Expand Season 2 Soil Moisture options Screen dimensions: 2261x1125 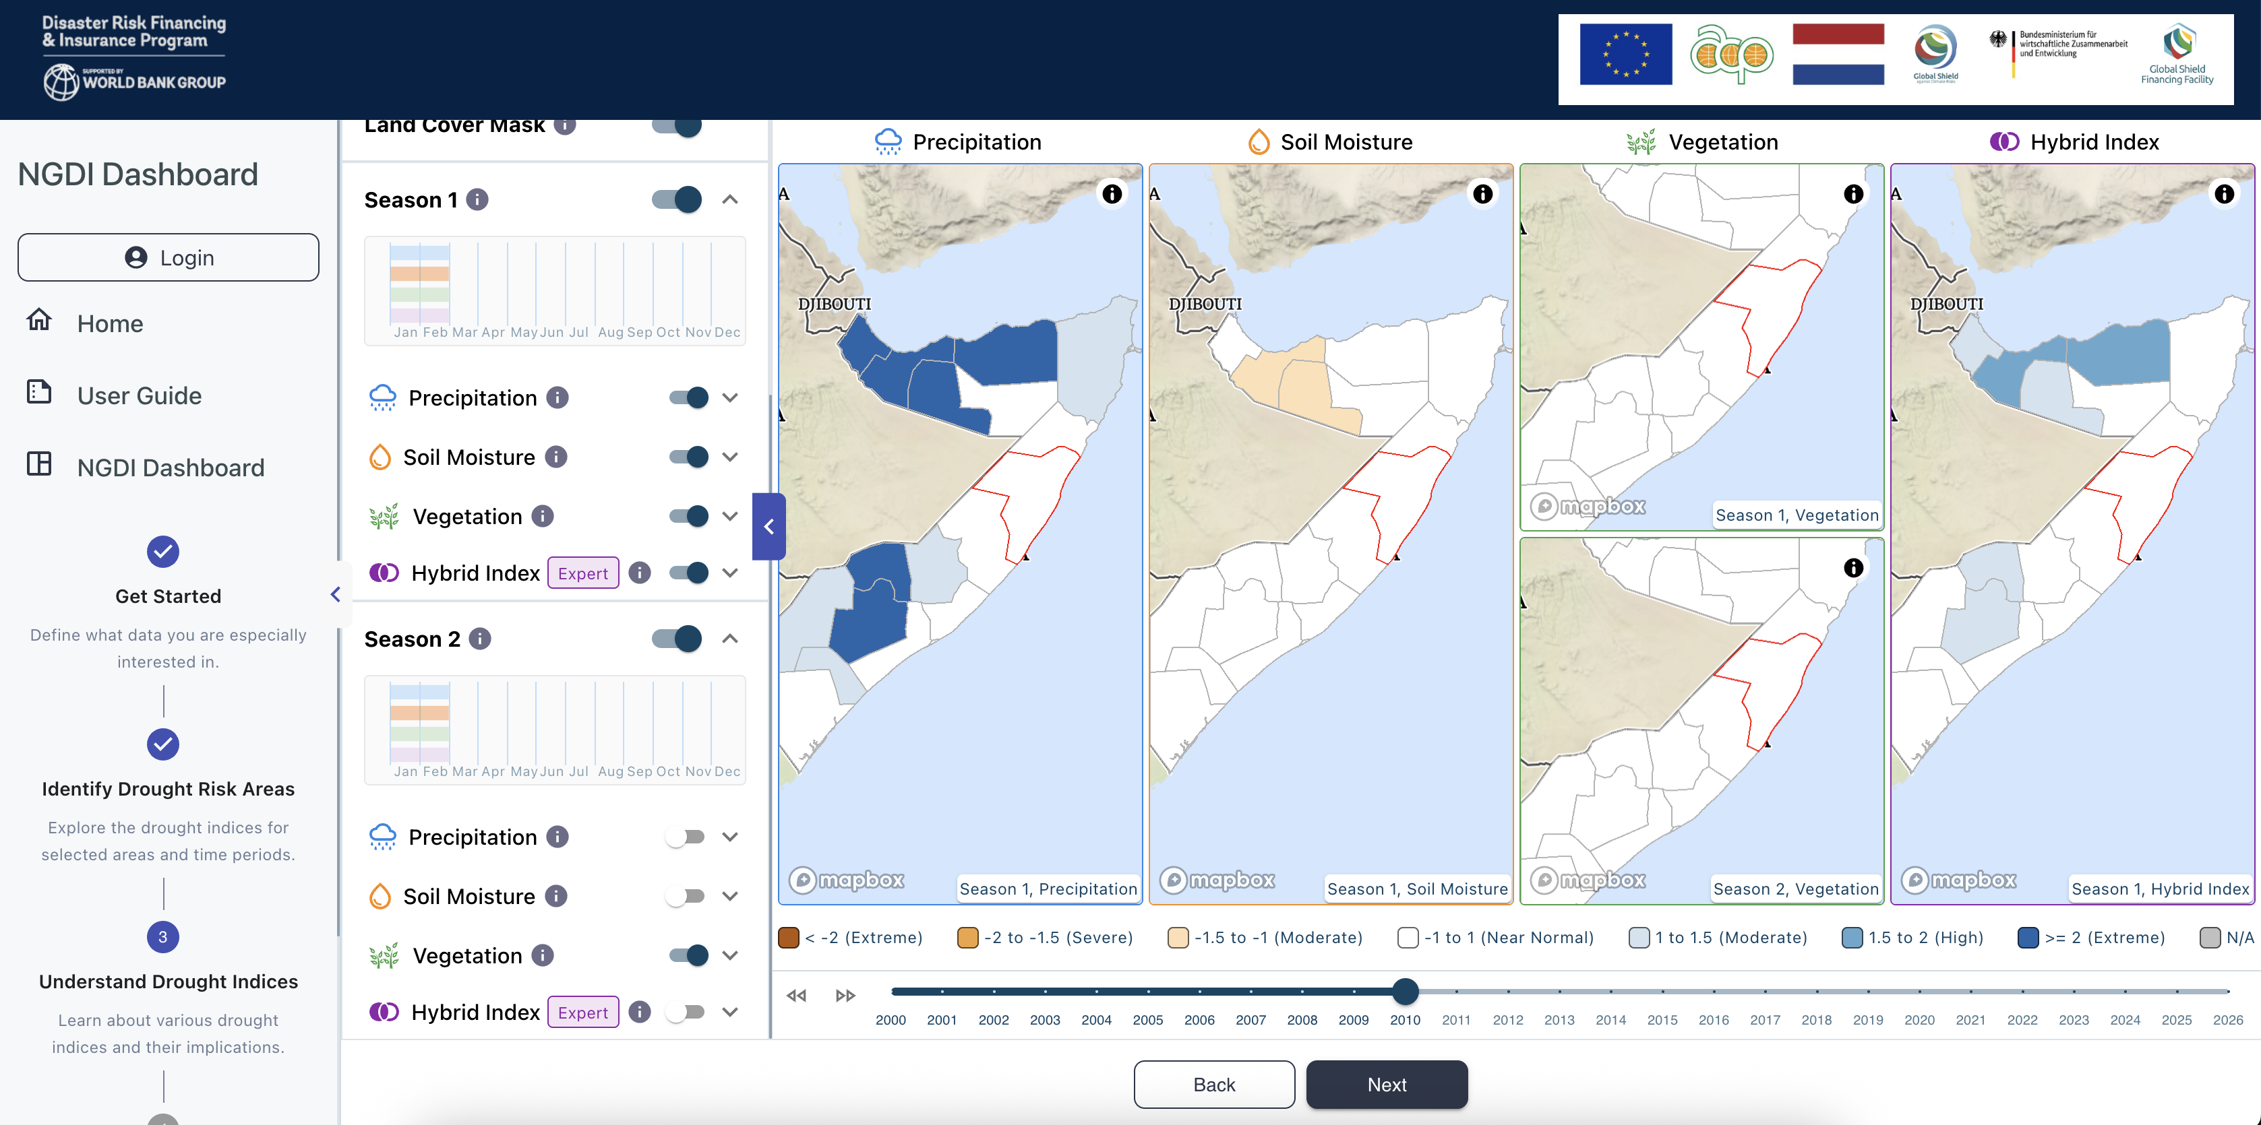(730, 896)
